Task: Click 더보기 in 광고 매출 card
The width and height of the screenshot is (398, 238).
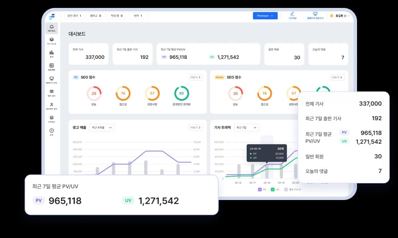Action: click(x=196, y=127)
